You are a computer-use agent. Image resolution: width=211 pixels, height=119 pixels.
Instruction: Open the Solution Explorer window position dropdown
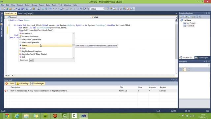(x=204, y=13)
